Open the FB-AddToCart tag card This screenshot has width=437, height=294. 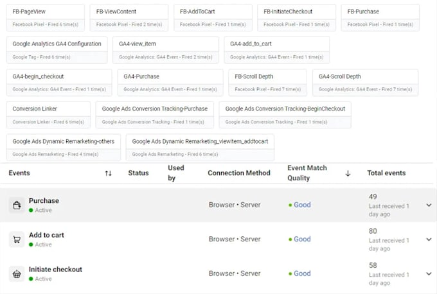click(x=213, y=17)
